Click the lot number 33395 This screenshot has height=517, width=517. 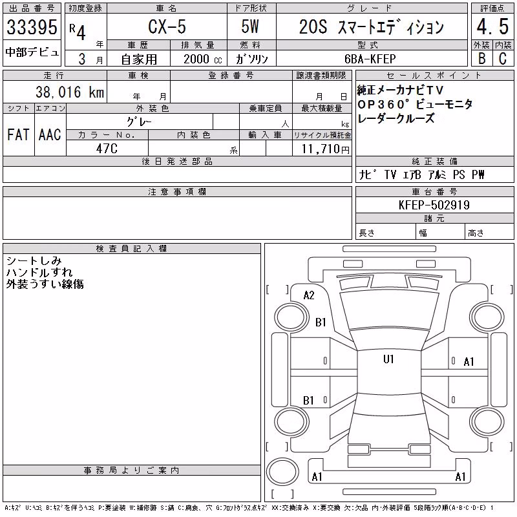[32, 27]
